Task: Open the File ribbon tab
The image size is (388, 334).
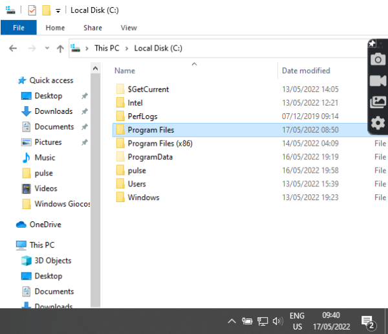Action: 19,28
